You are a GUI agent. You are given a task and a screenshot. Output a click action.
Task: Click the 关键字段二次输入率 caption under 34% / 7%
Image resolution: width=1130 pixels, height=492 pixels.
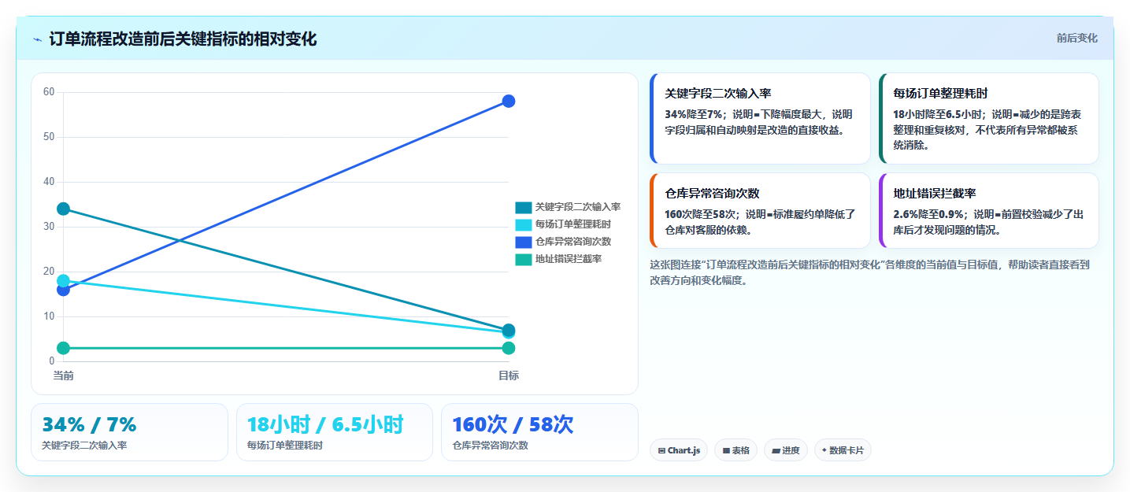pyautogui.click(x=84, y=446)
